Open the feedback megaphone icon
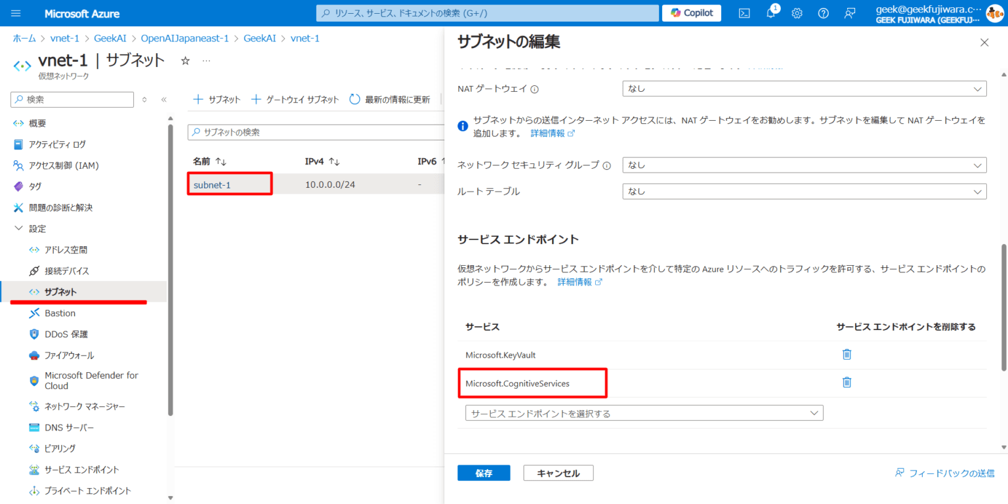This screenshot has height=504, width=1008. [x=849, y=12]
